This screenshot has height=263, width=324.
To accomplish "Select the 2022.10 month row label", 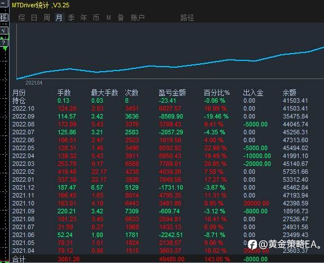I will click(23, 108).
